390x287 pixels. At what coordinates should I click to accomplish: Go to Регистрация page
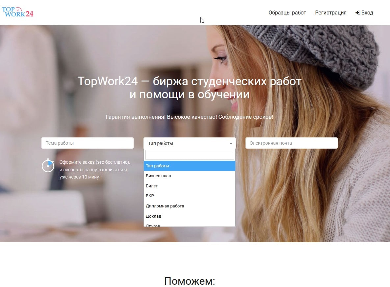330,13
